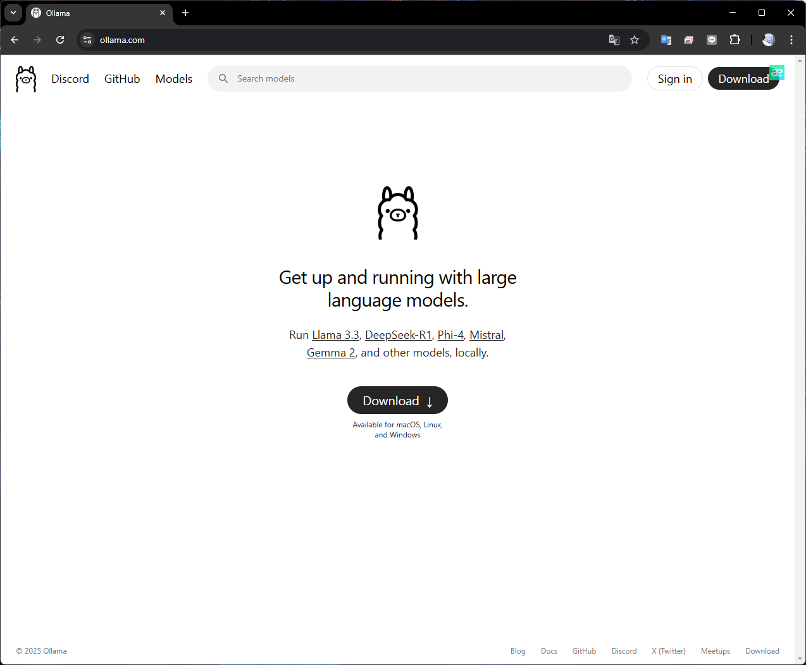
Task: Reload the ollama.com page
Action: 60,40
